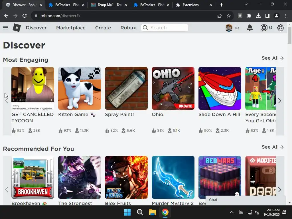Screen dimensions: 292x219
Task: View the site lock information
Action: coord(36,16)
